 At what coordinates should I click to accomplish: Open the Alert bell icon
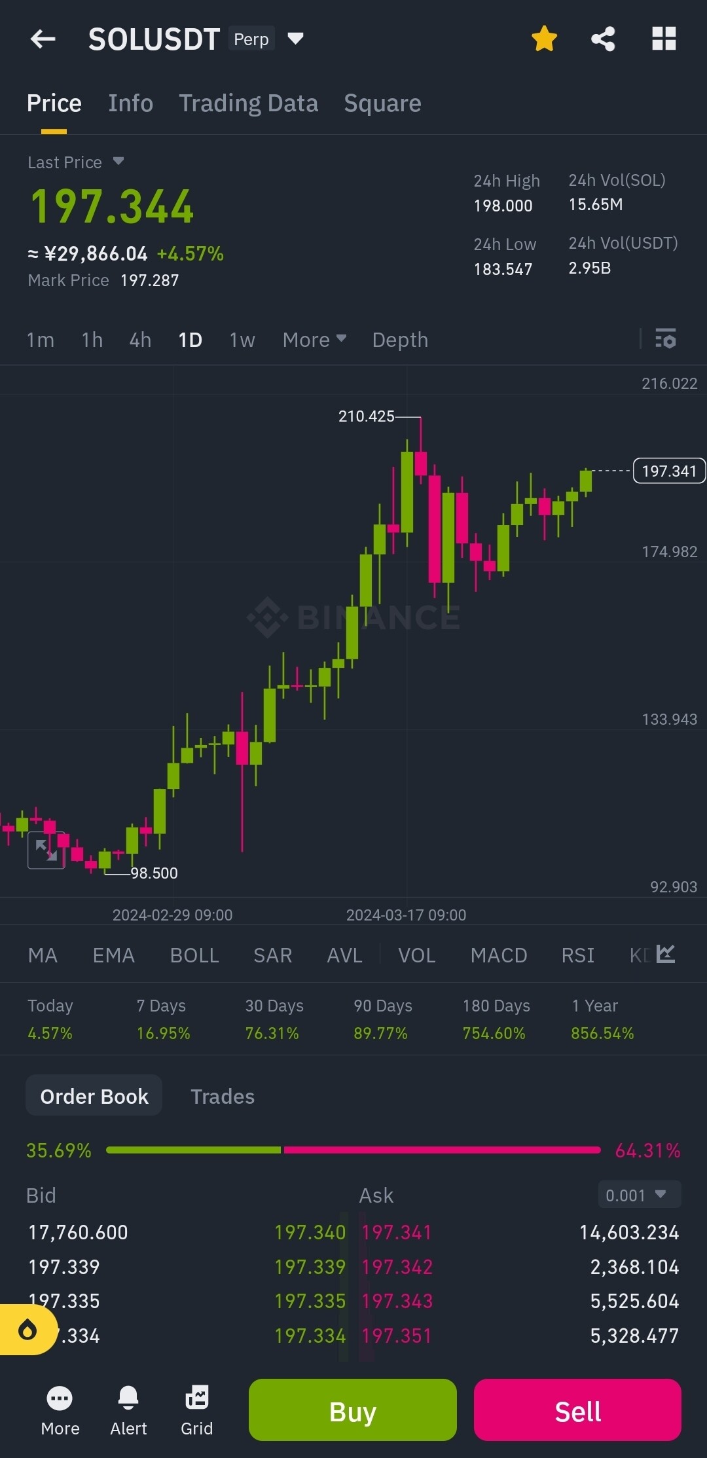pyautogui.click(x=128, y=1399)
